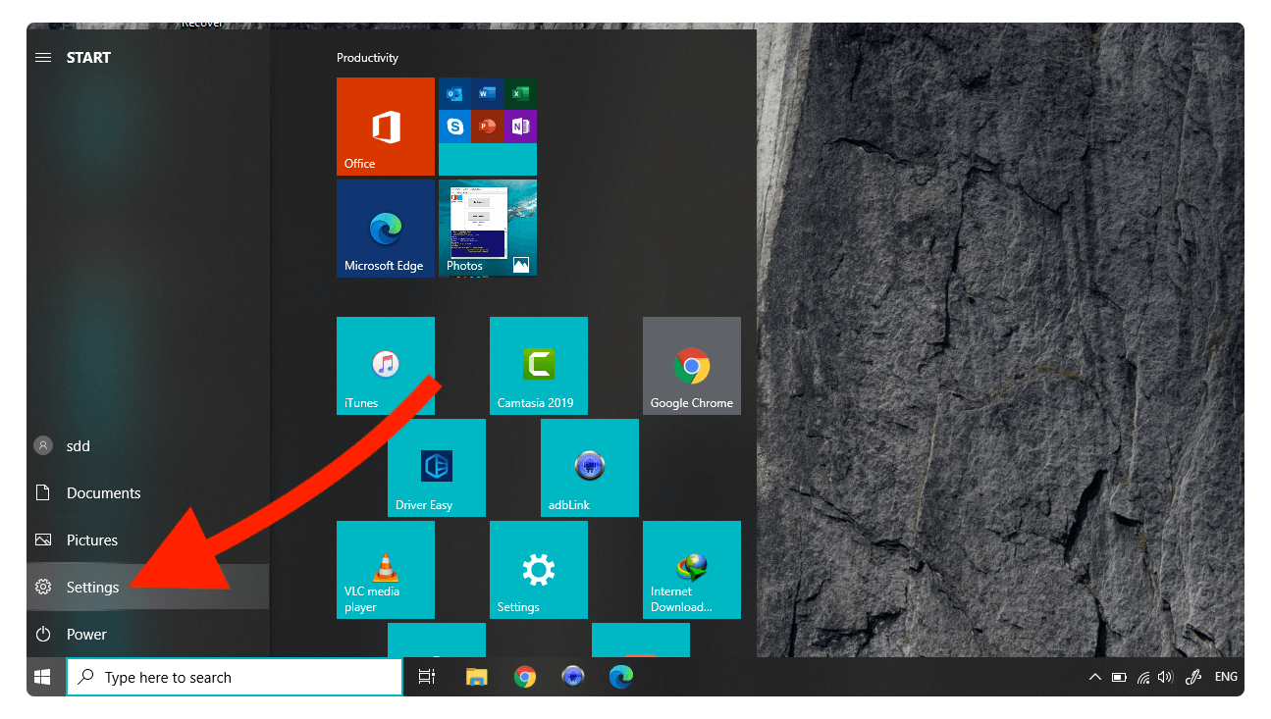Open the sdd user account menu
The image size is (1271, 719).
point(147,446)
